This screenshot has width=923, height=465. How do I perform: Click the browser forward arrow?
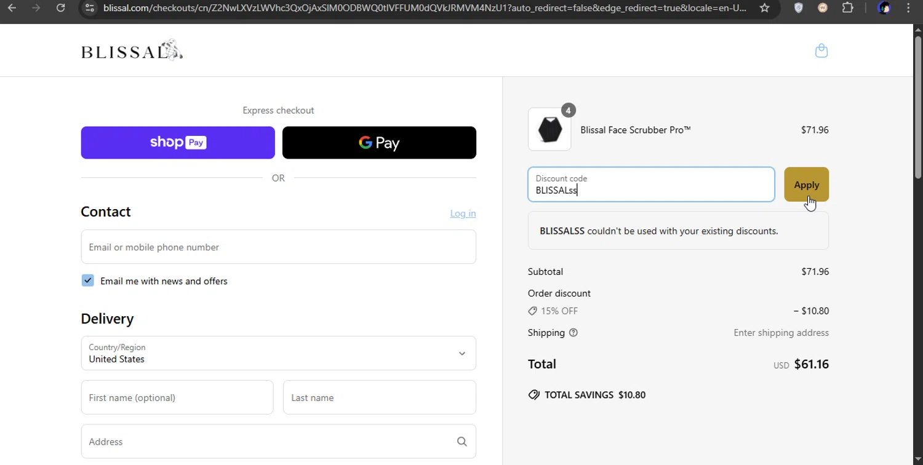tap(36, 8)
